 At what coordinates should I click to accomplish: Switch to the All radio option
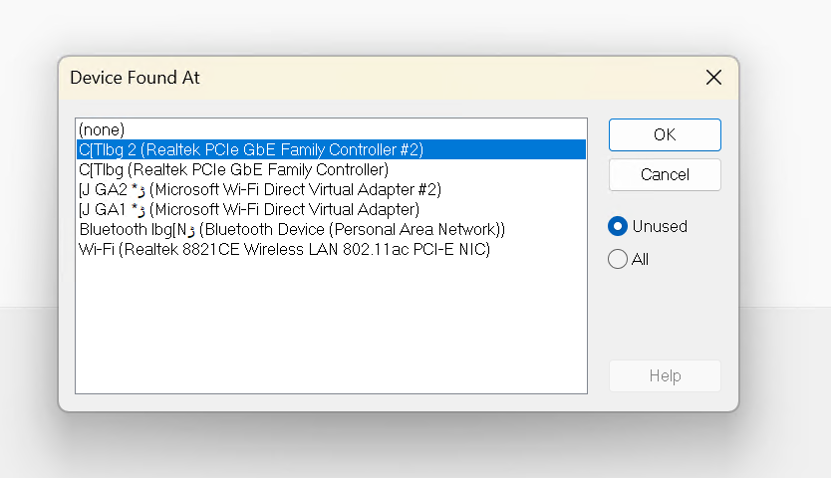click(x=618, y=259)
